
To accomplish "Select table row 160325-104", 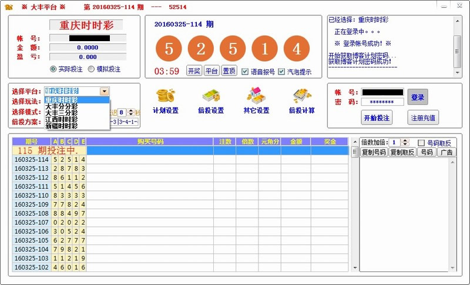I will [180, 249].
